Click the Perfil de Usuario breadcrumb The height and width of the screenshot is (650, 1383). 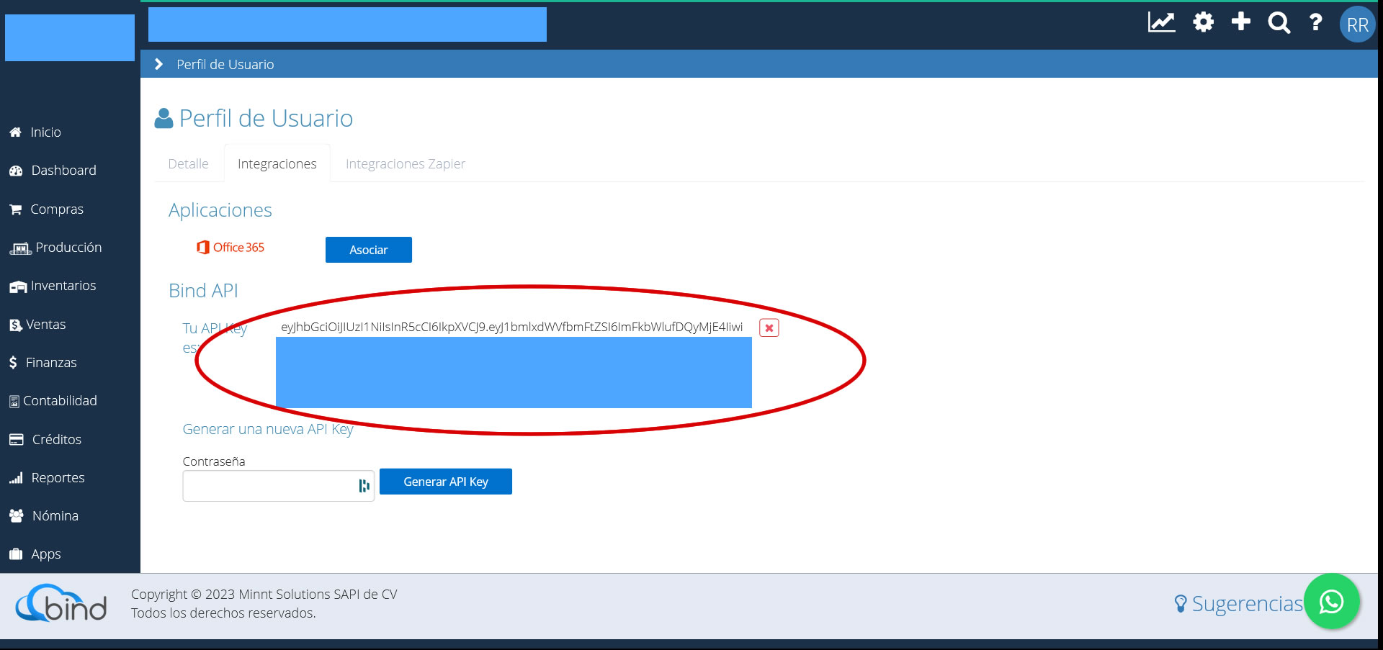click(225, 64)
